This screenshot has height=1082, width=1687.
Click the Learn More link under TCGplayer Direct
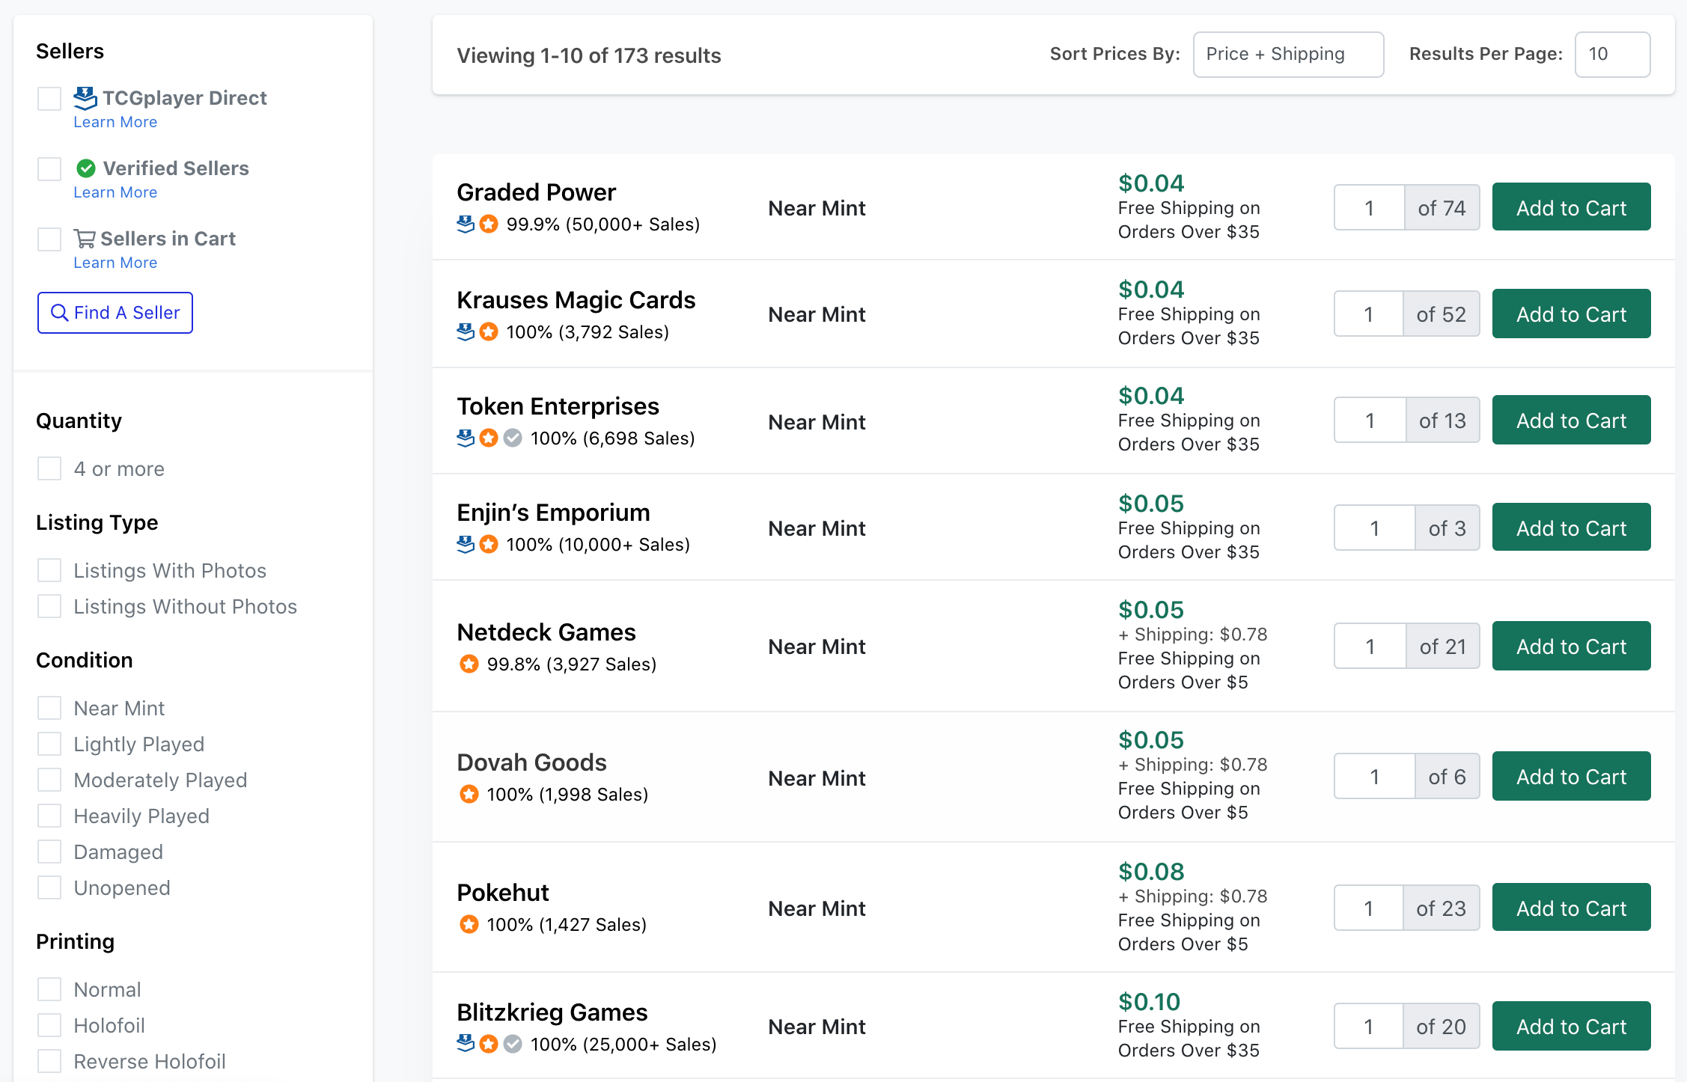pos(115,122)
